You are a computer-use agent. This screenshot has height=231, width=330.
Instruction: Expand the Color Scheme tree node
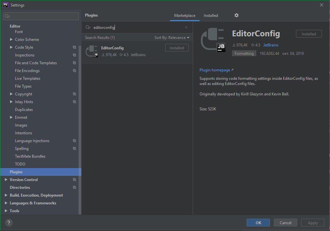11,39
